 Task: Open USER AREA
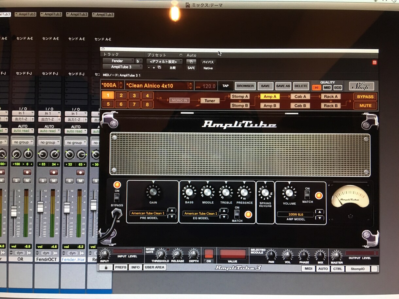155,267
